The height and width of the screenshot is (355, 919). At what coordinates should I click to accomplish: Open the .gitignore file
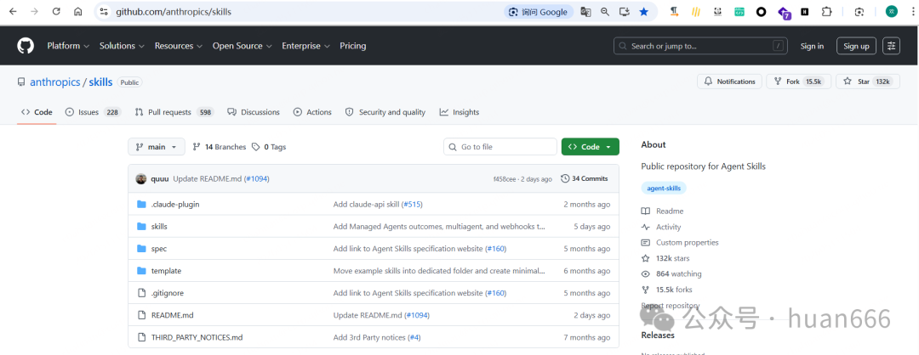[167, 293]
